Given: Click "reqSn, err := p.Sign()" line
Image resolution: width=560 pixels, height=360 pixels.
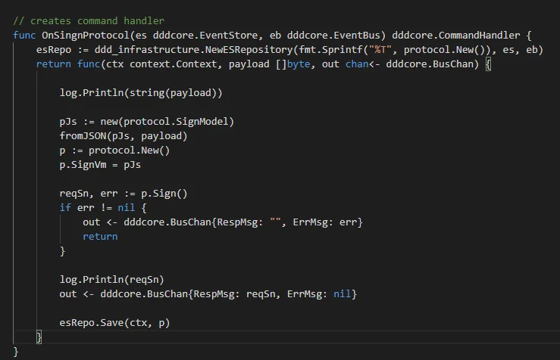Looking at the screenshot, I should [x=124, y=194].
